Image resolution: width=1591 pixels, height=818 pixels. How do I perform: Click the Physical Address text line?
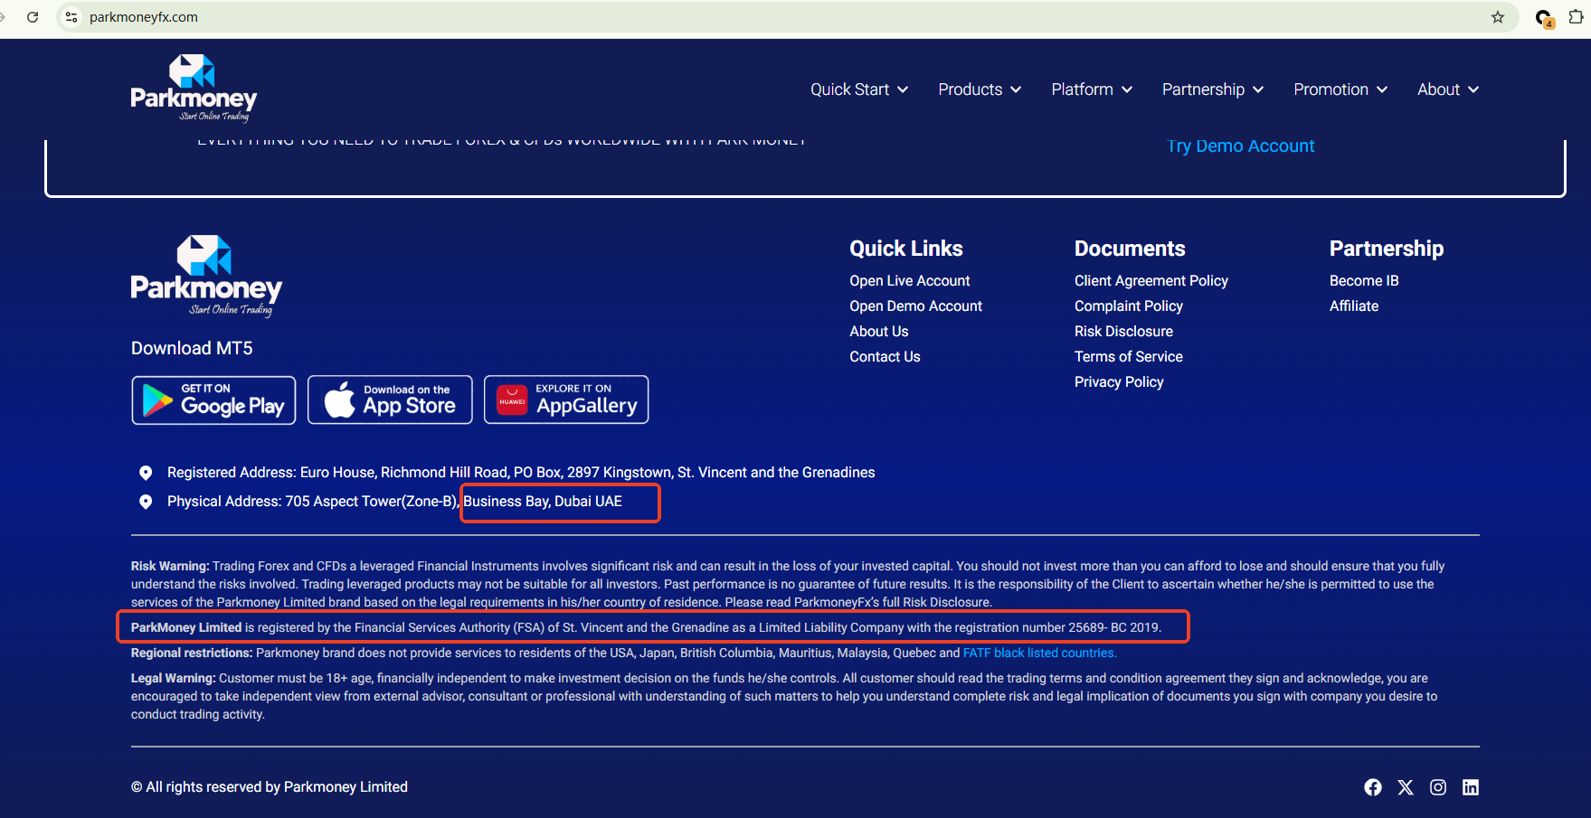pos(394,502)
